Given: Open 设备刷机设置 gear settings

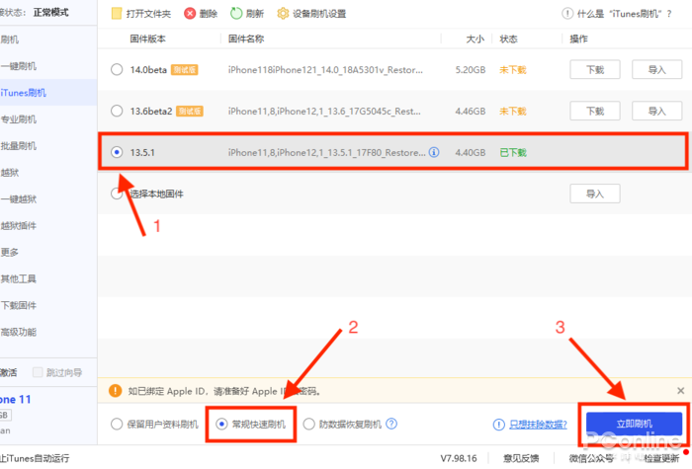Looking at the screenshot, I should [311, 14].
